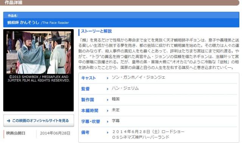Click the キャスト row label

(x=88, y=78)
